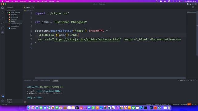Close the main.js editor tab
Screen dimensions: 198x111
(33, 7)
